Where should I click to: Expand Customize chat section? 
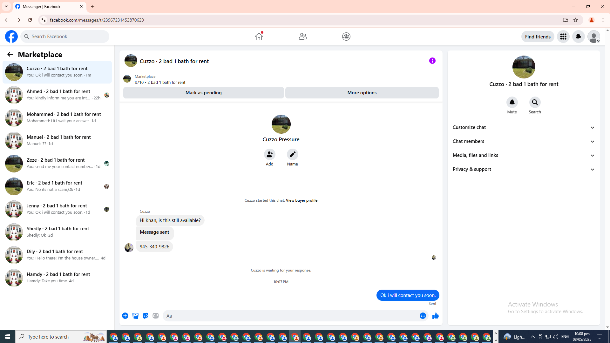point(524,127)
